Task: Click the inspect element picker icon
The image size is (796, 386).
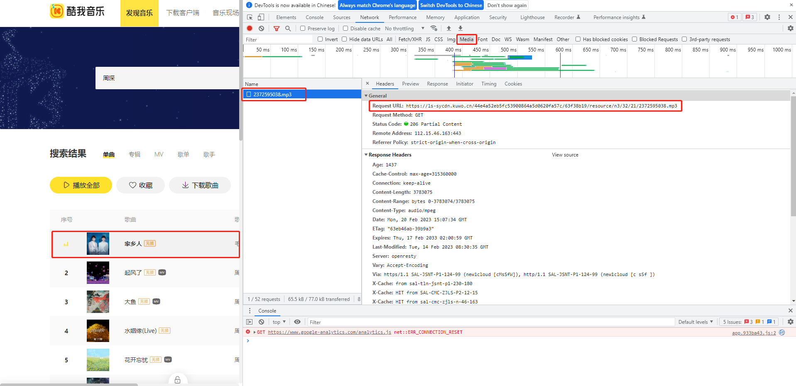Action: pyautogui.click(x=250, y=17)
